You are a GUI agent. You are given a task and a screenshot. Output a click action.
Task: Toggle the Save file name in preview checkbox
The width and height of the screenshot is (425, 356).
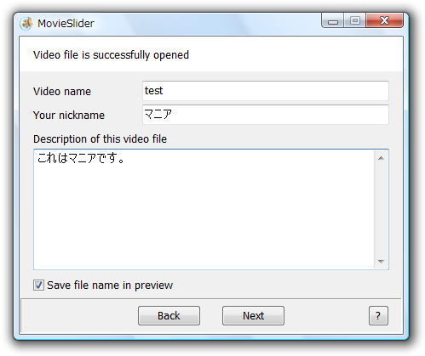(x=38, y=285)
